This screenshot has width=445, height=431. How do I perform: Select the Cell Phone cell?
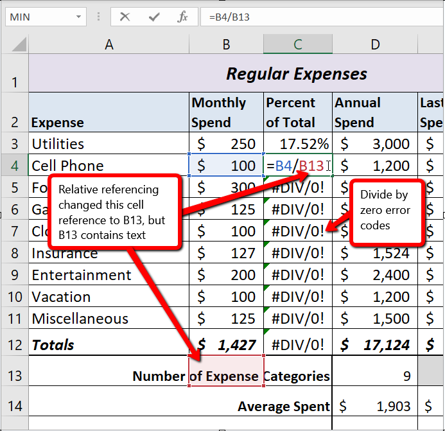pyautogui.click(x=109, y=165)
